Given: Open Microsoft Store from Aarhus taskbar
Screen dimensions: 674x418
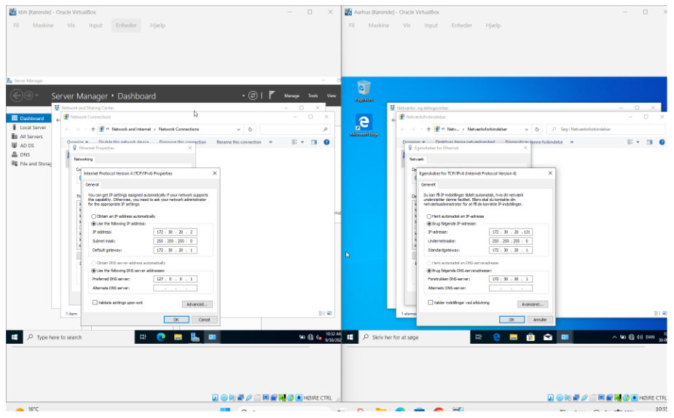Looking at the screenshot, I should pyautogui.click(x=530, y=337).
